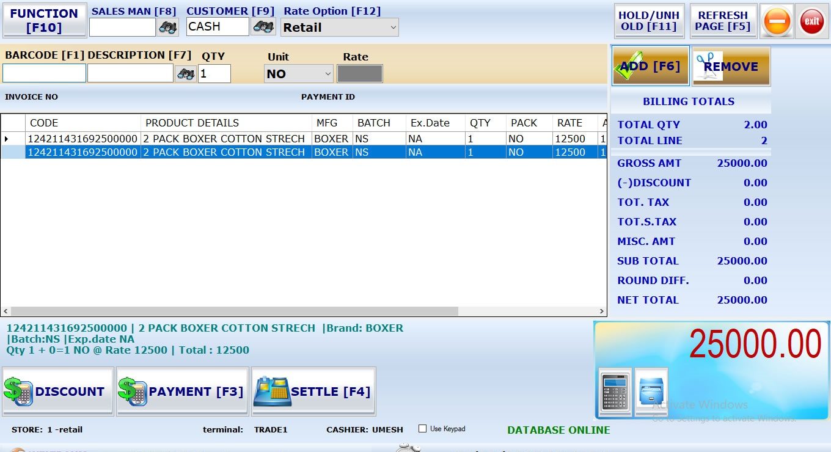The width and height of the screenshot is (831, 452).
Task: Click DATABASE ONLINE status text
Action: coord(558,430)
